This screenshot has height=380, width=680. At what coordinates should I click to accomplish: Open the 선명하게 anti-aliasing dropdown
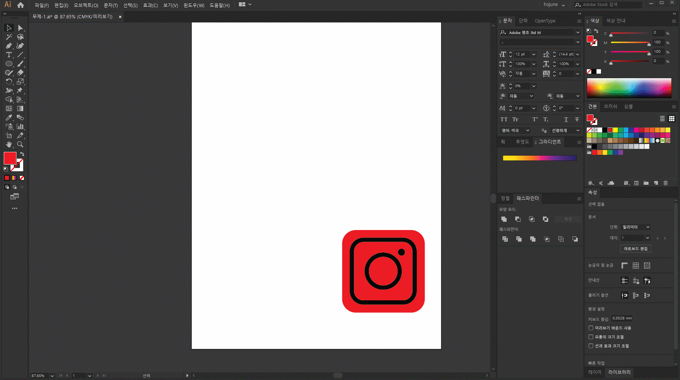[566, 131]
